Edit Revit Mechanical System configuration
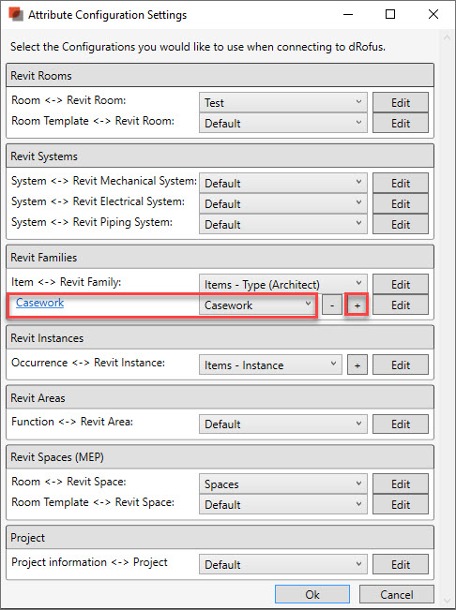 [401, 183]
